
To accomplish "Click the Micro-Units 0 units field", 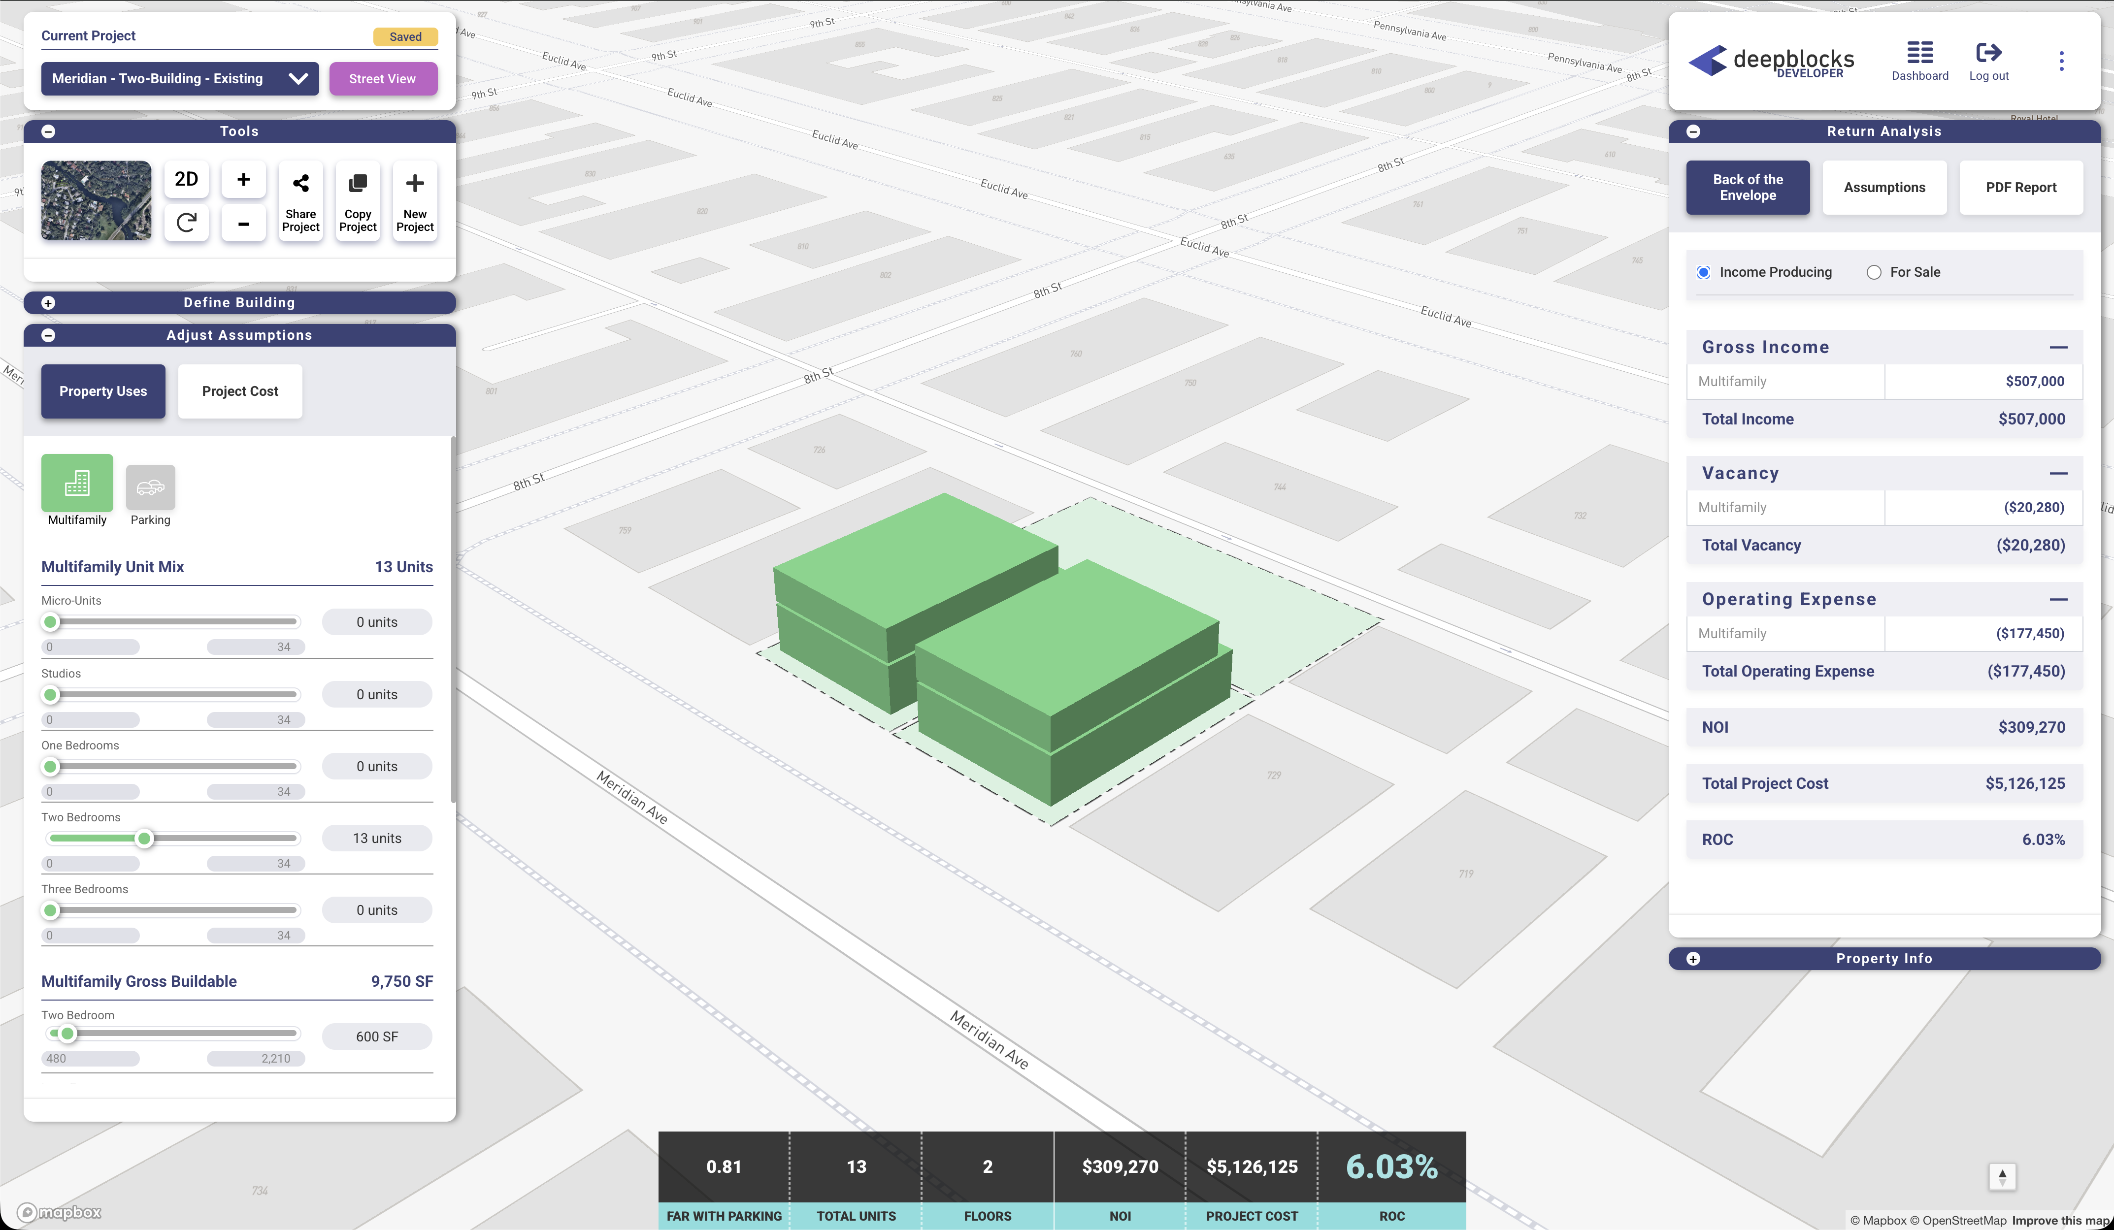I will point(377,621).
